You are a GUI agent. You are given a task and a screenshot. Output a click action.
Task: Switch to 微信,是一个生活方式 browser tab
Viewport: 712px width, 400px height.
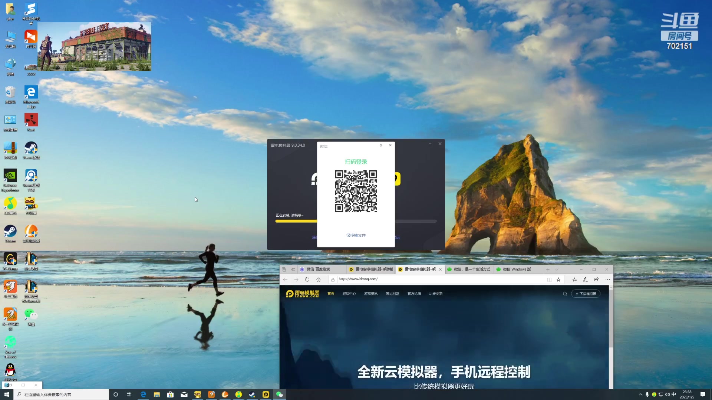(469, 270)
